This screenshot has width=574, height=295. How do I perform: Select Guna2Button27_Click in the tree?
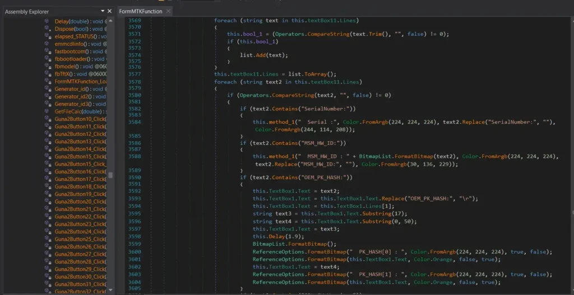pos(80,254)
